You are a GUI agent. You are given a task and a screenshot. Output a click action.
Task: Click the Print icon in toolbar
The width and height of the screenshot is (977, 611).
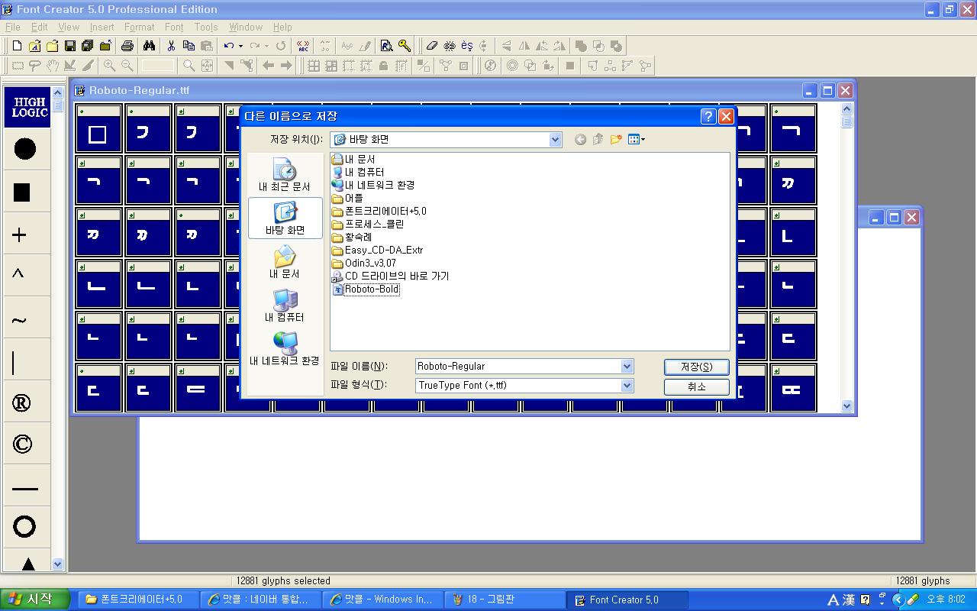127,46
